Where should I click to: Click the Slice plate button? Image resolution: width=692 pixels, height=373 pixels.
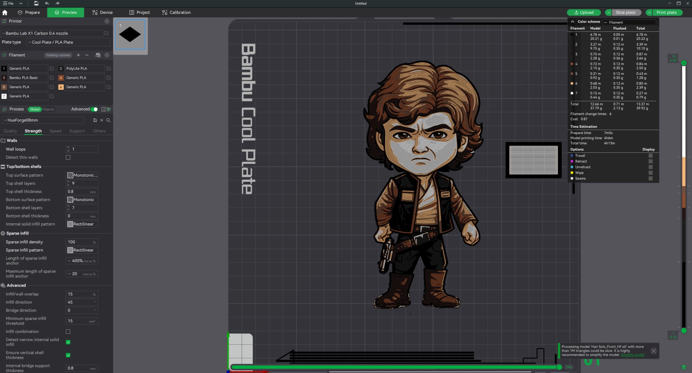(626, 12)
